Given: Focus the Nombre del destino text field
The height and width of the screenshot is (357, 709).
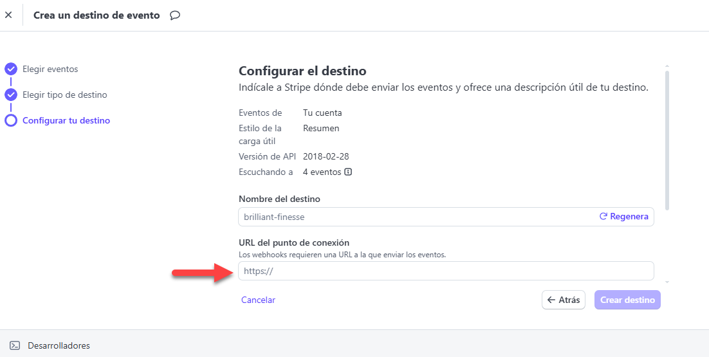Looking at the screenshot, I should click(418, 217).
